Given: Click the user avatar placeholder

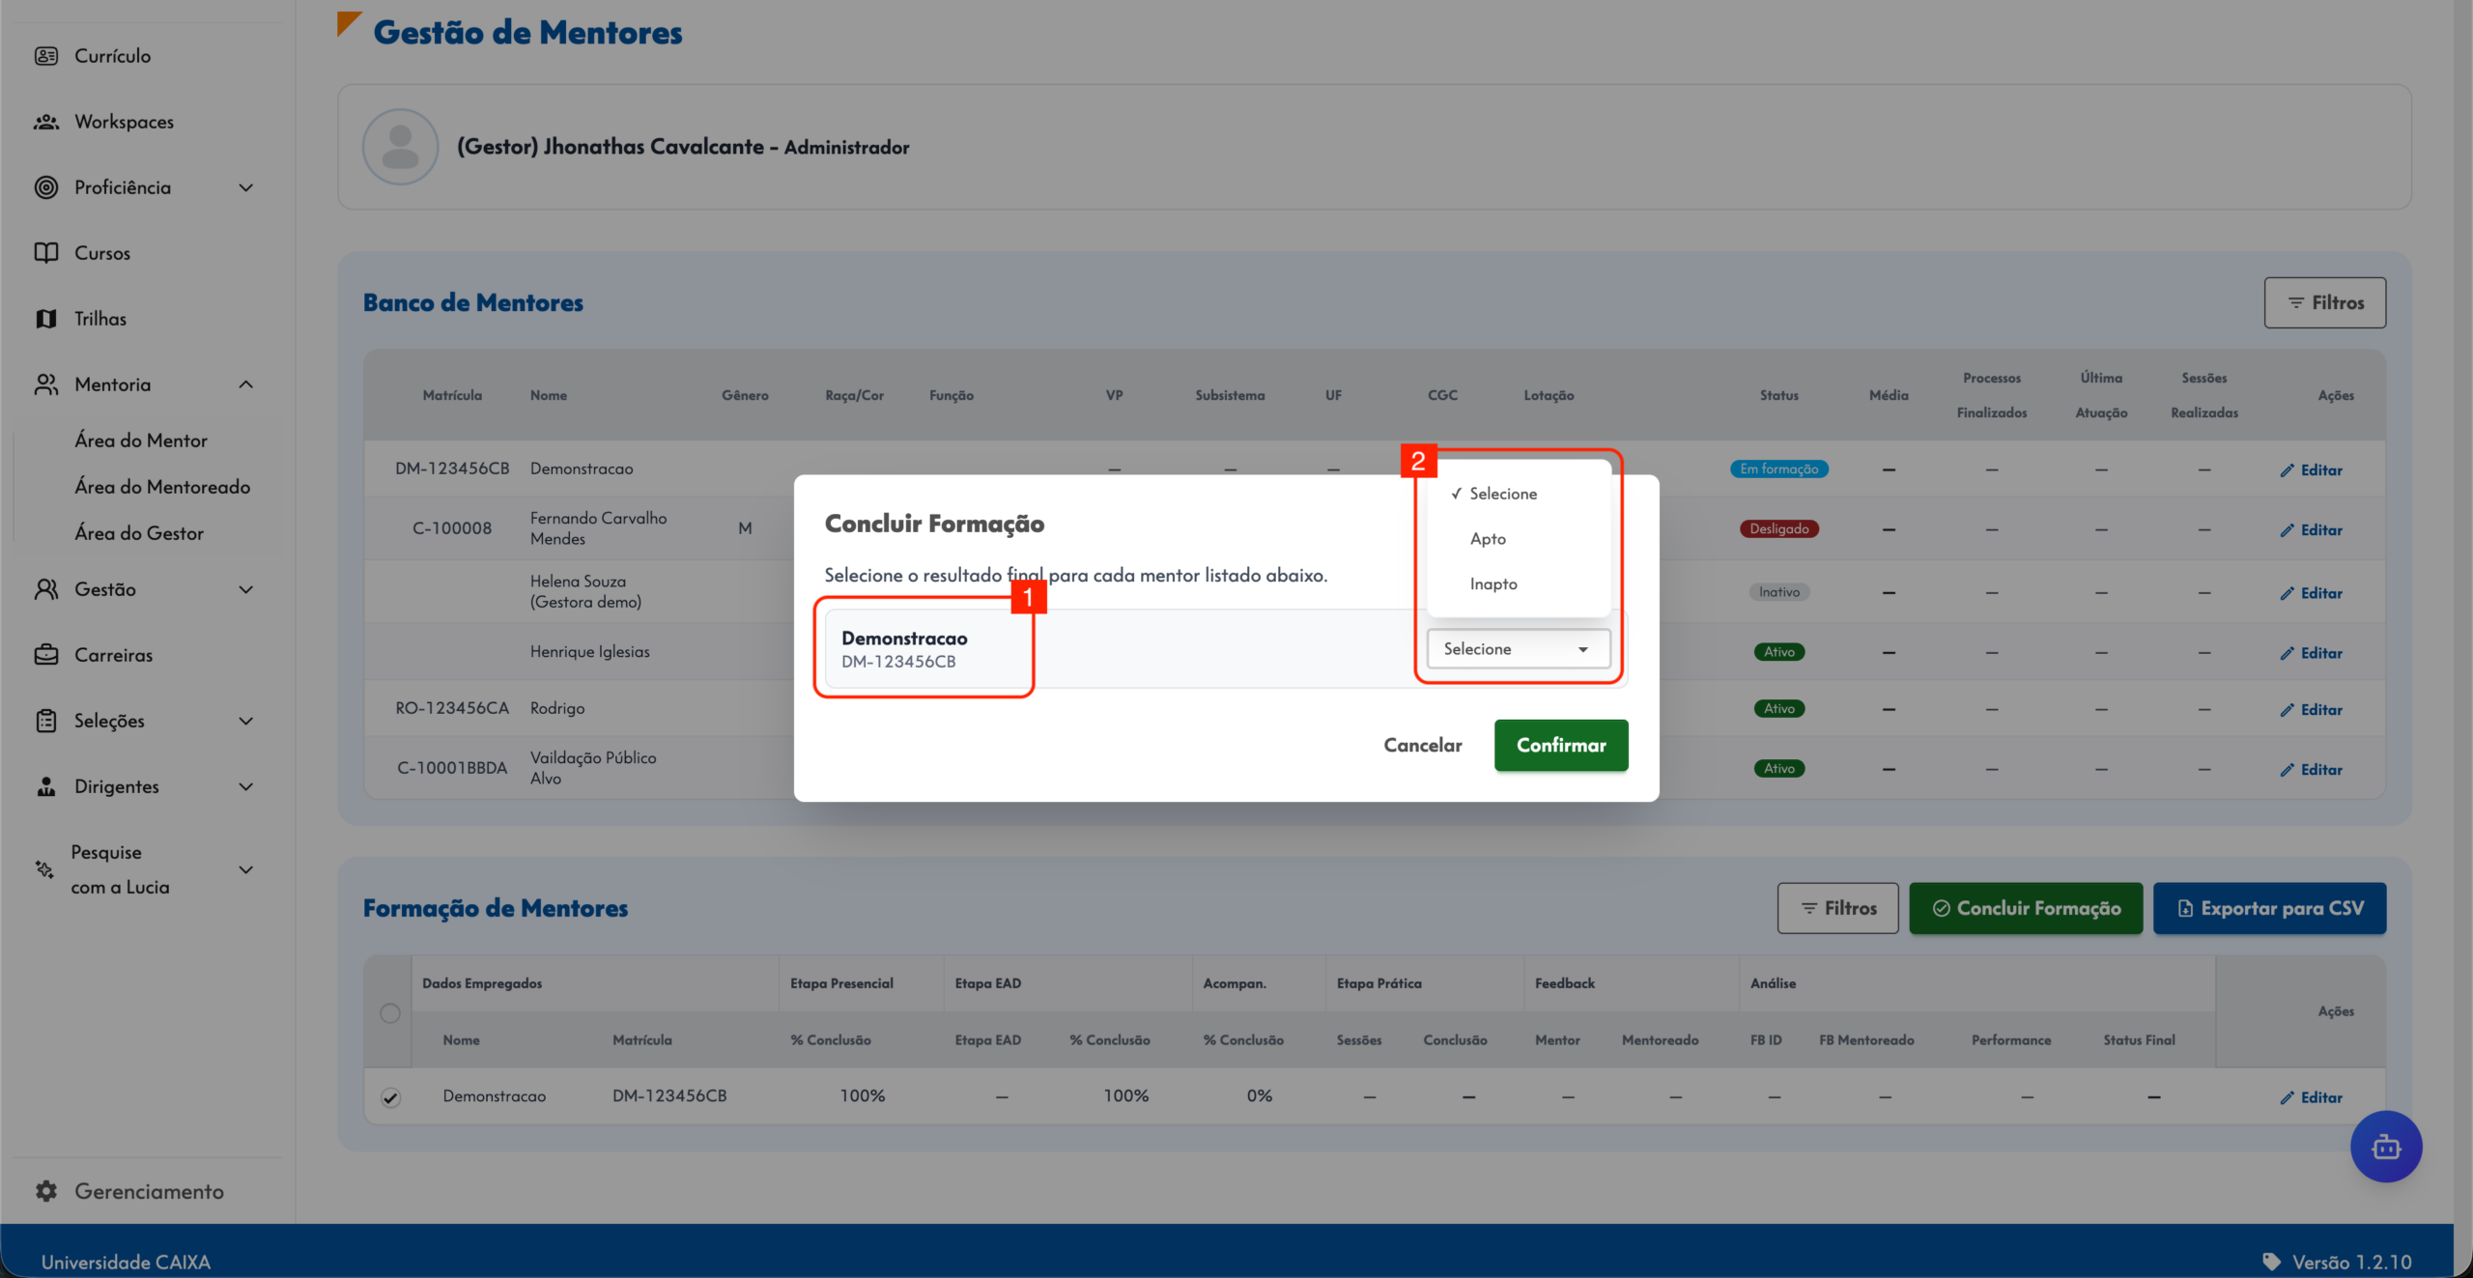Looking at the screenshot, I should tap(400, 147).
